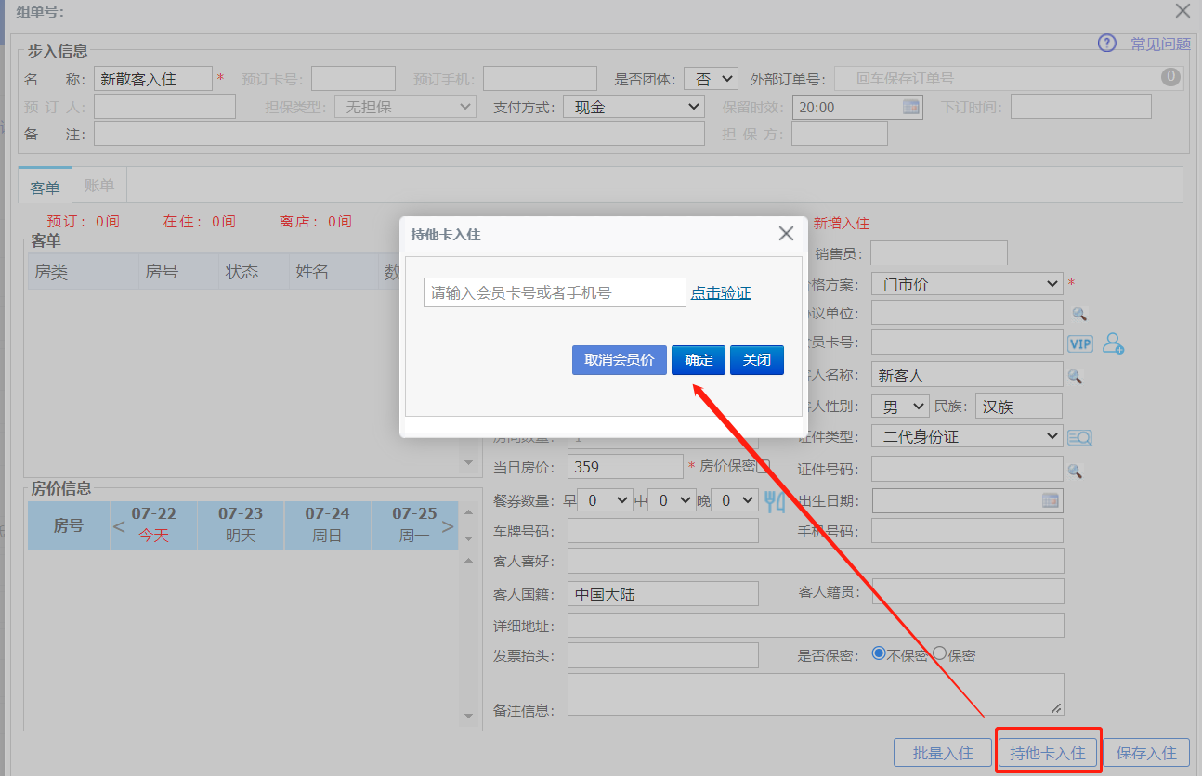Click the 保存入住 button
Viewport: 1202px width, 776px height.
[1146, 753]
